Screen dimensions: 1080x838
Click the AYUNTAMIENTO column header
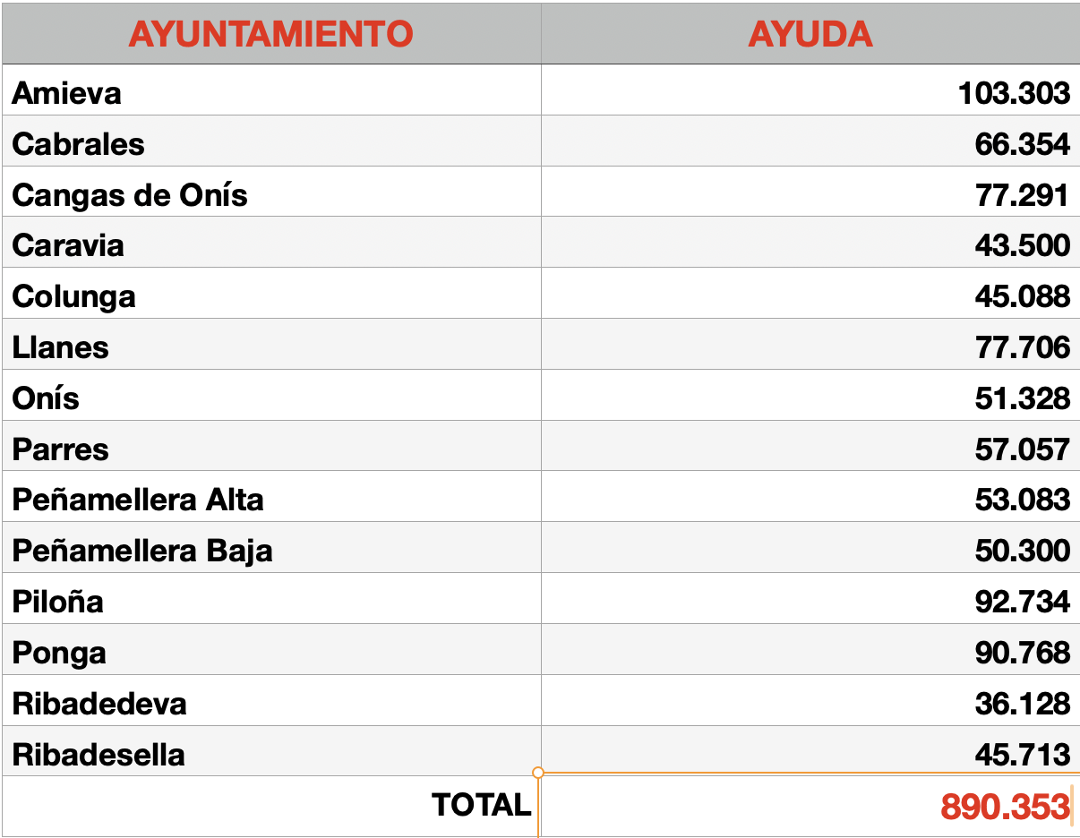pyautogui.click(x=270, y=34)
